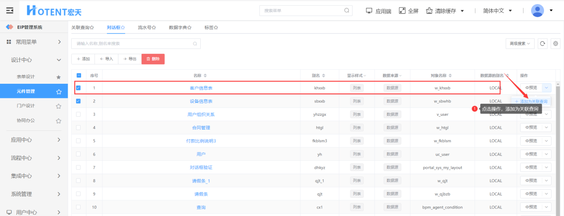Check the row 3 用户组织关系 checkbox
Image resolution: width=564 pixels, height=216 pixels.
point(78,114)
